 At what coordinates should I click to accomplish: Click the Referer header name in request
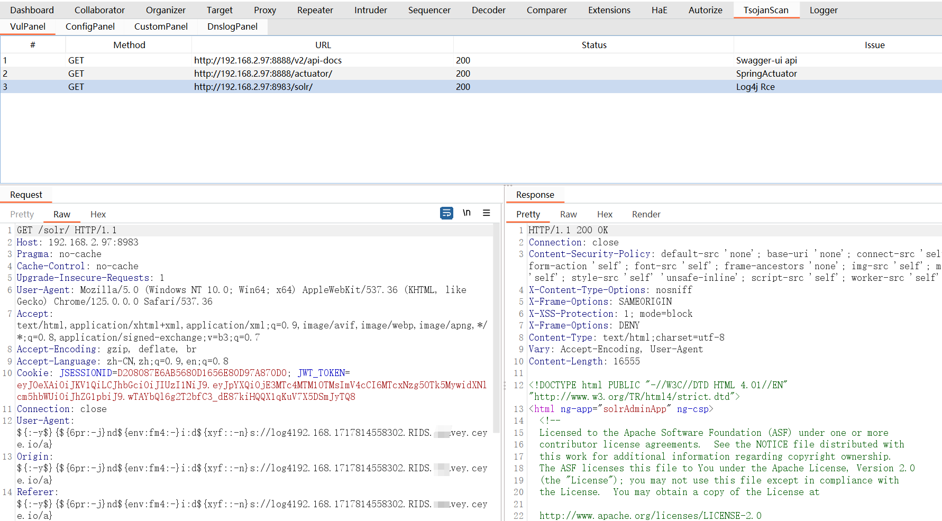[38, 492]
